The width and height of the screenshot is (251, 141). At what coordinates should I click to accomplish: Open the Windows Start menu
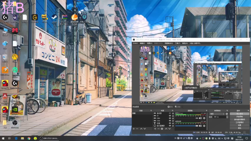pyautogui.click(x=3, y=138)
